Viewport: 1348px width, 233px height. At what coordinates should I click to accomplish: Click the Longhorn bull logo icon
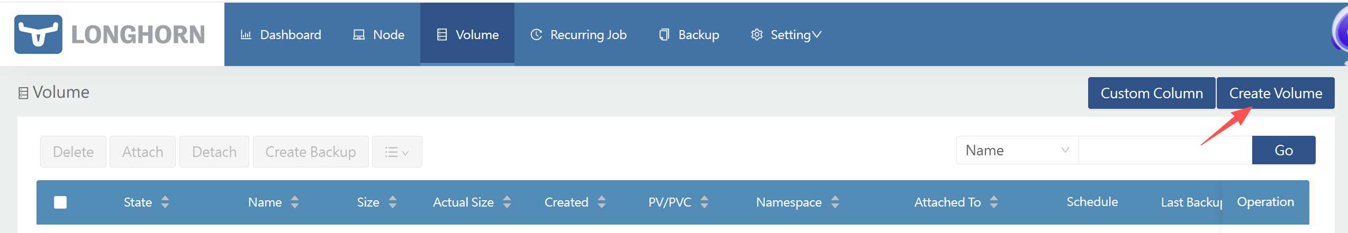coord(38,34)
